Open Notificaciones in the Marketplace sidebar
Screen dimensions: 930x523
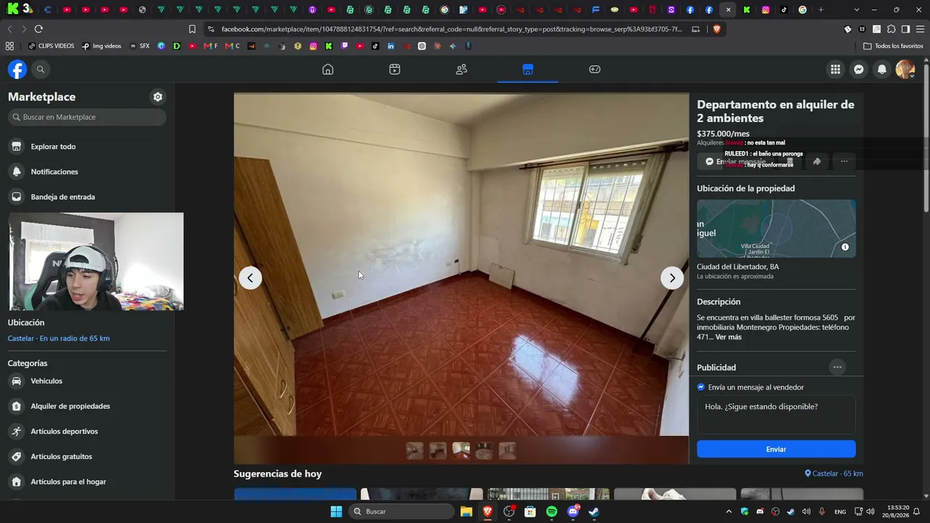(87, 171)
